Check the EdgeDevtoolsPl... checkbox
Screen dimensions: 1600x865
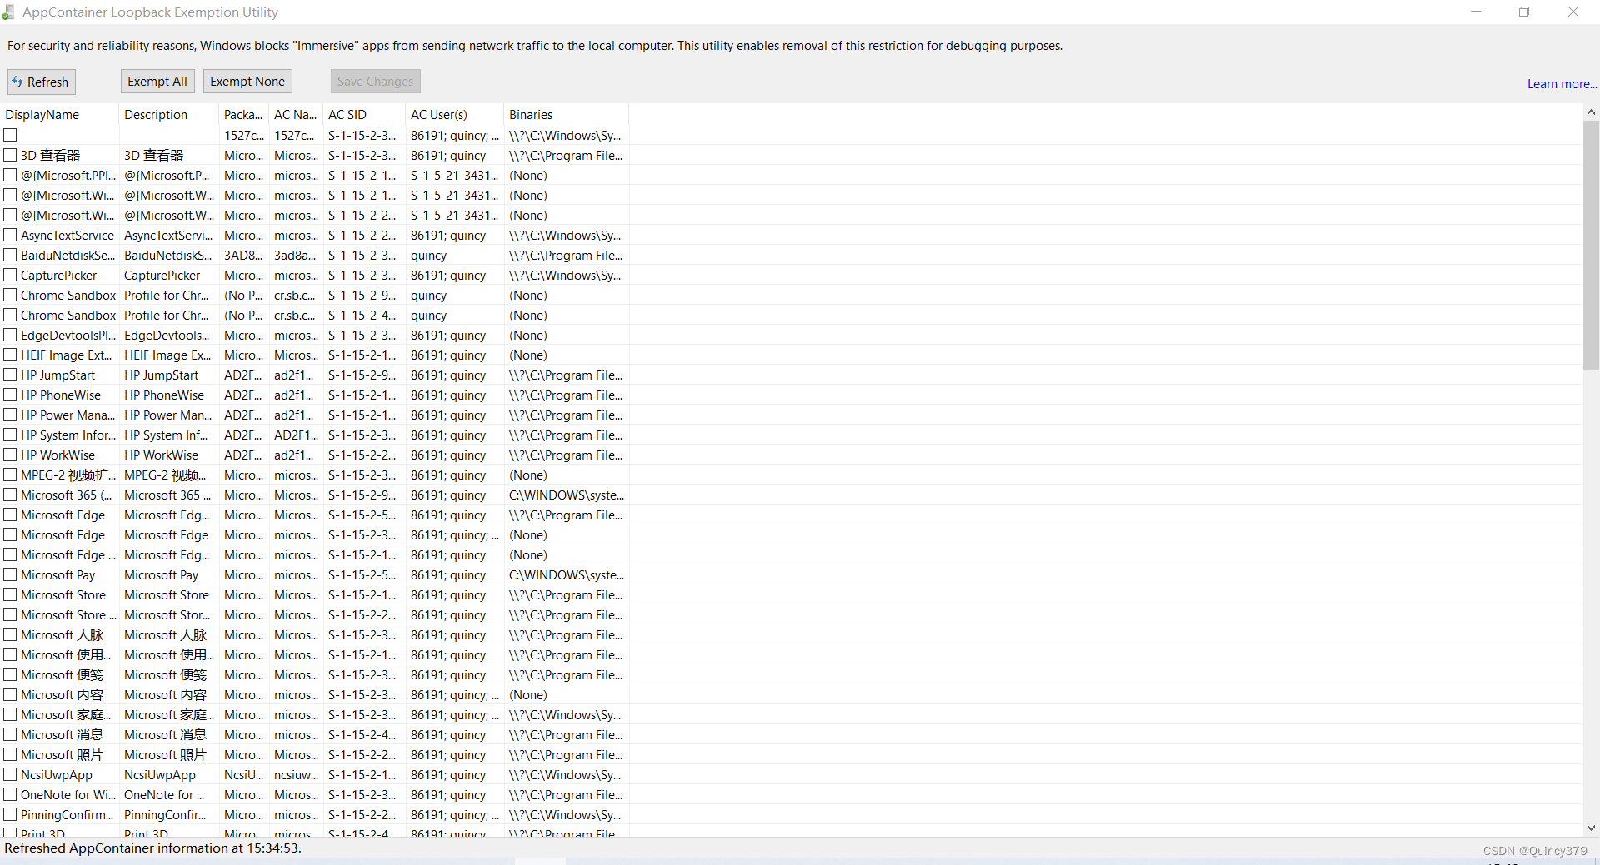pos(10,335)
